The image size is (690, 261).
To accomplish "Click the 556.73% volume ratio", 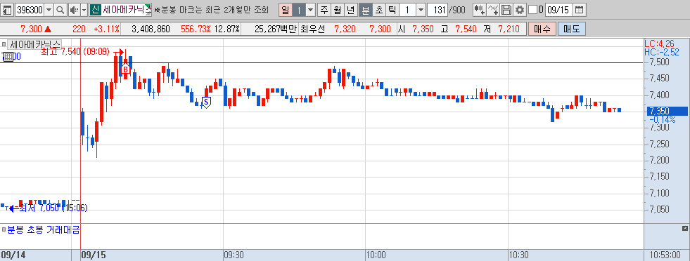I will tap(196, 29).
